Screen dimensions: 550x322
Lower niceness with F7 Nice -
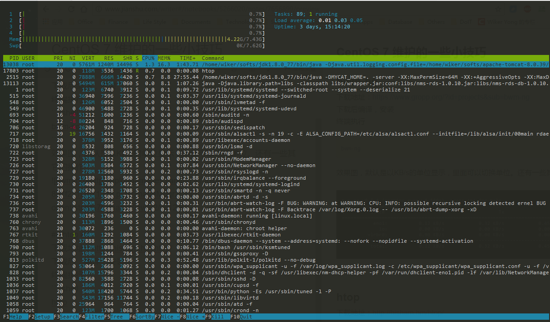167,317
